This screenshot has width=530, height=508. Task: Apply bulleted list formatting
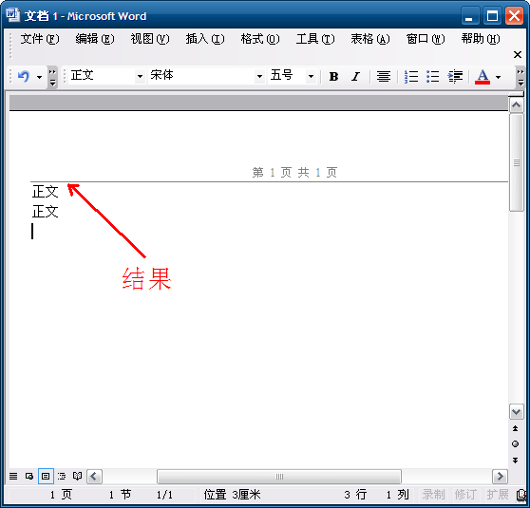433,77
